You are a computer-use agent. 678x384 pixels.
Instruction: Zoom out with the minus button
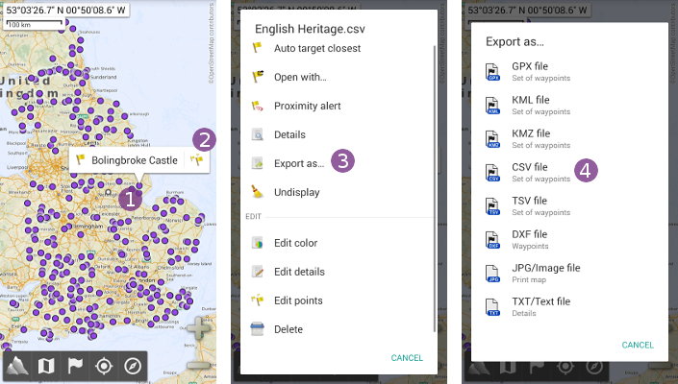198,366
